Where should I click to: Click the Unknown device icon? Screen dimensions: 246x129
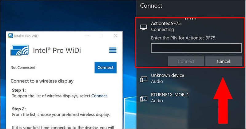[144, 79]
